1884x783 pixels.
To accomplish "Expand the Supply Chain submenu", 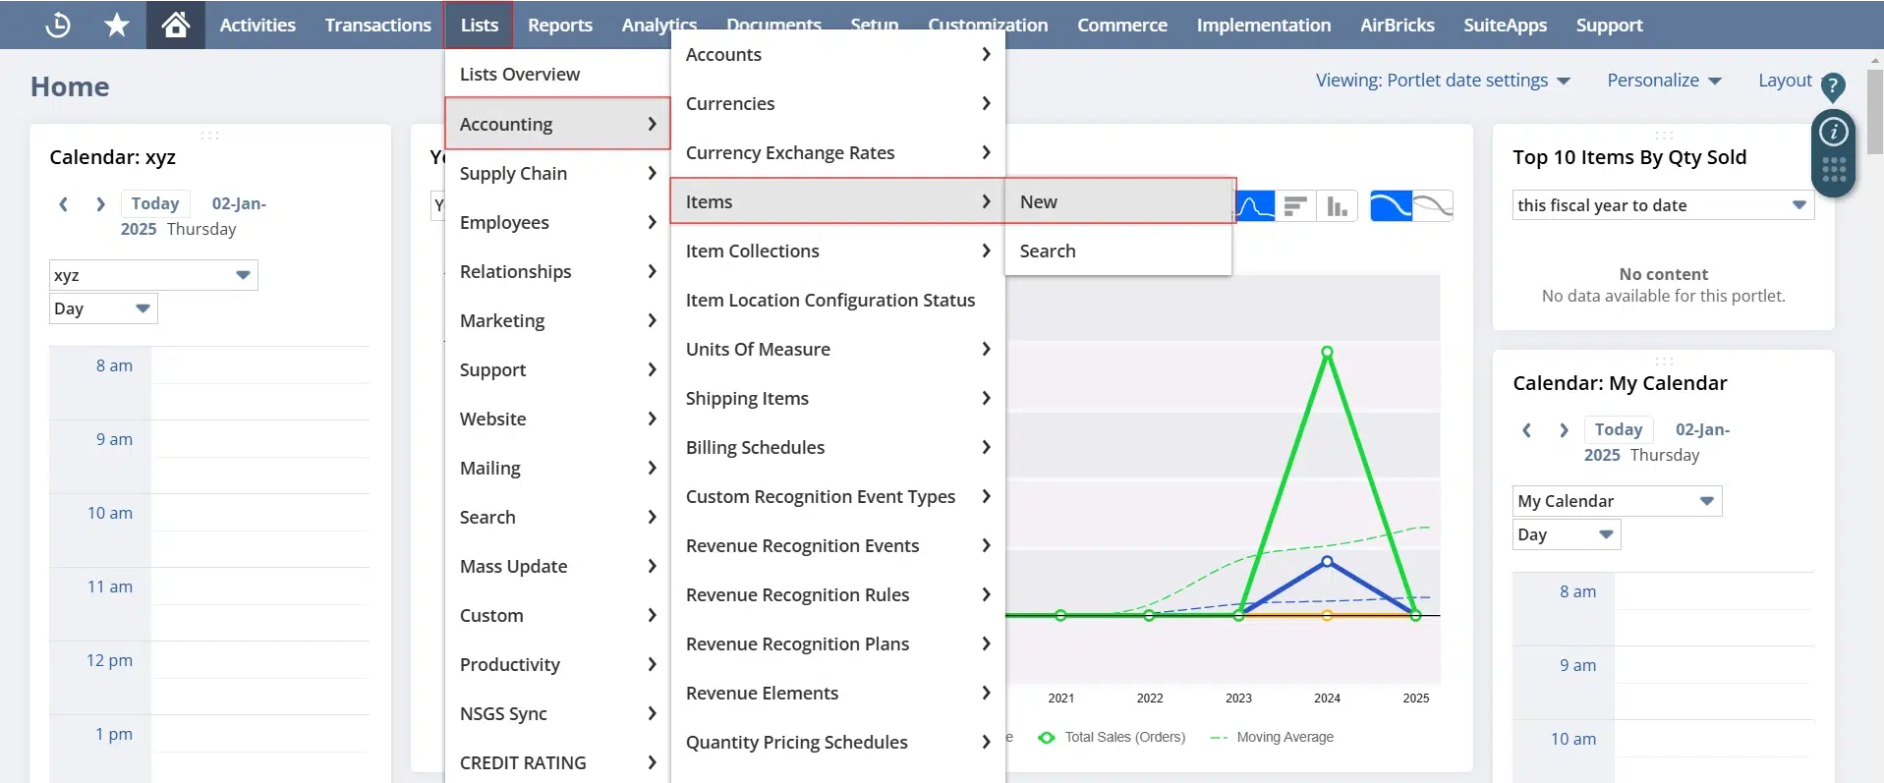I will click(557, 173).
